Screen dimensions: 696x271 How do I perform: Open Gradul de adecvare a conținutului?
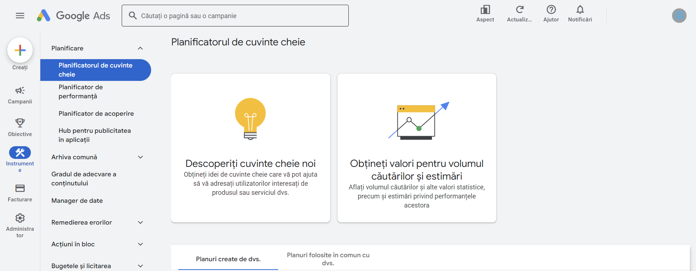96,178
